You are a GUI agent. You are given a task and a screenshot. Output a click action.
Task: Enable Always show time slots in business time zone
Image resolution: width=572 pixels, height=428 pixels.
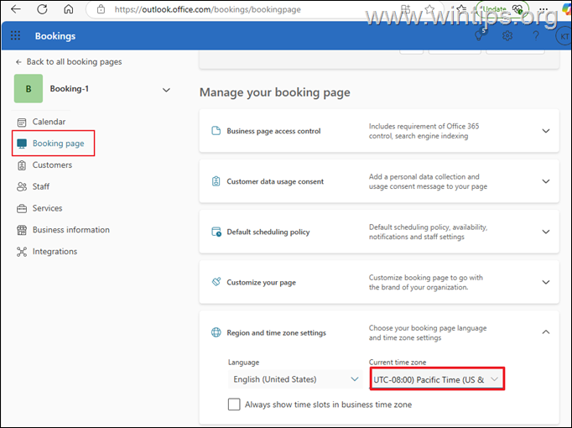point(234,405)
